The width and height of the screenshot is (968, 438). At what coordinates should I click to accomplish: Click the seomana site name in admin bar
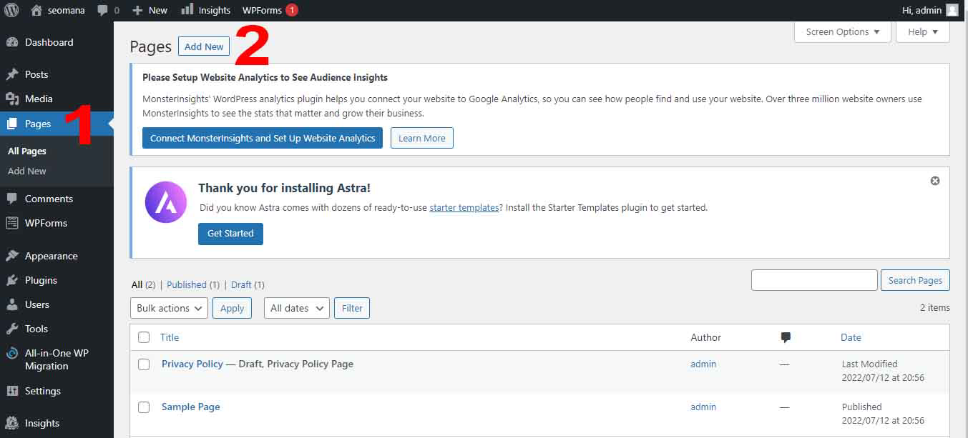pos(66,10)
